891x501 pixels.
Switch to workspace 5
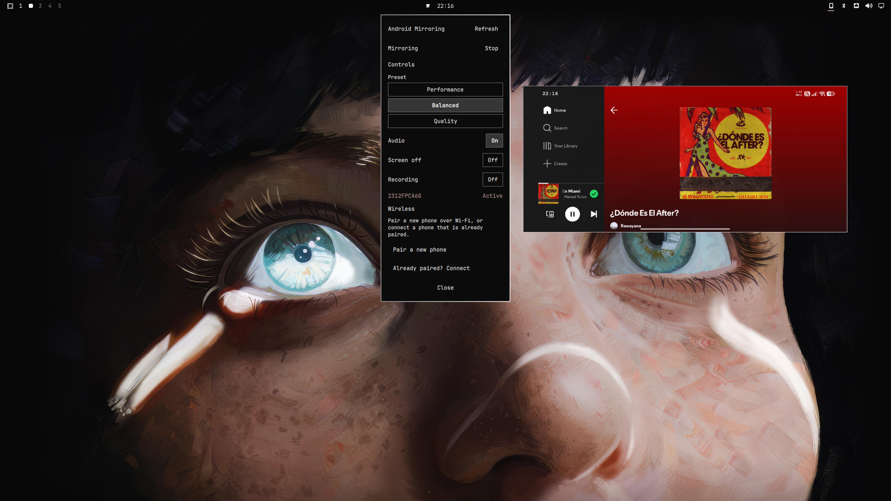click(60, 6)
